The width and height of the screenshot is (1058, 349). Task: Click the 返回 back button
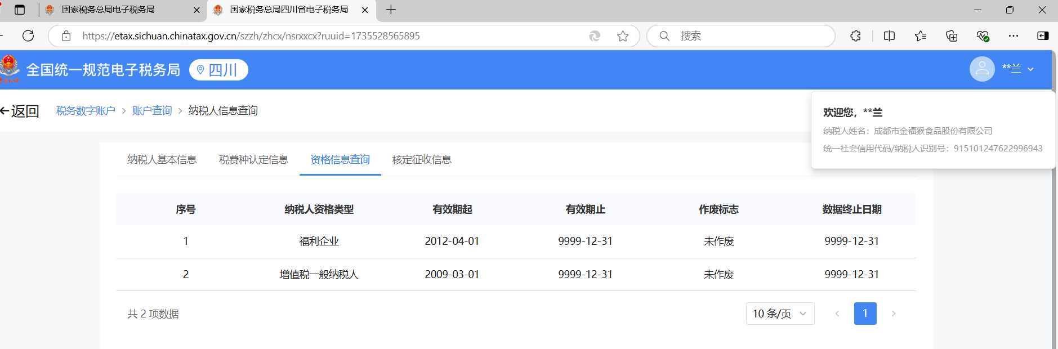pos(20,111)
